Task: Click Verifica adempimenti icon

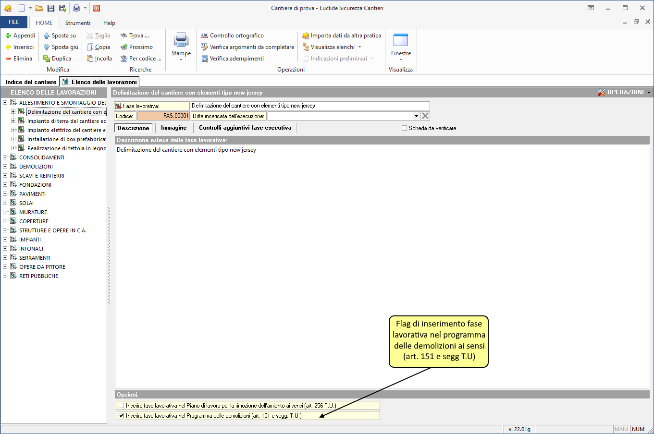Action: click(205, 59)
